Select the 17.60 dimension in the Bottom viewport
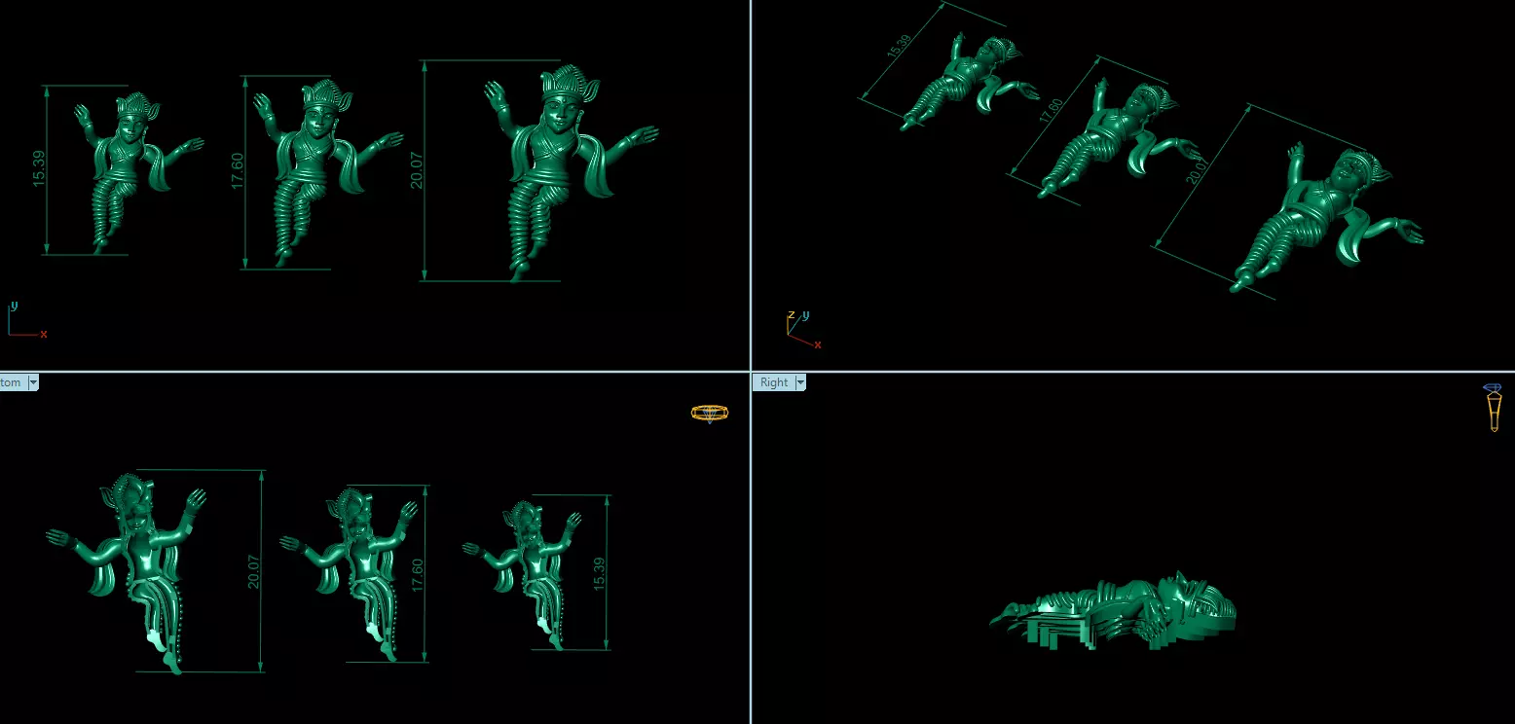Screen dimensions: 1515x724 click(x=419, y=575)
